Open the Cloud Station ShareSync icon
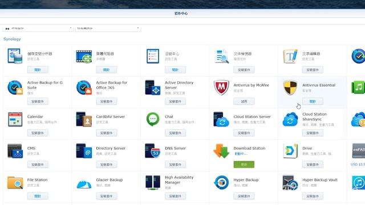 click(x=290, y=119)
